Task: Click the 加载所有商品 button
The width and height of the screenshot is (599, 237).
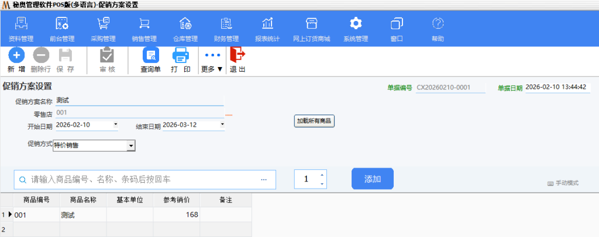Action: (x=314, y=121)
